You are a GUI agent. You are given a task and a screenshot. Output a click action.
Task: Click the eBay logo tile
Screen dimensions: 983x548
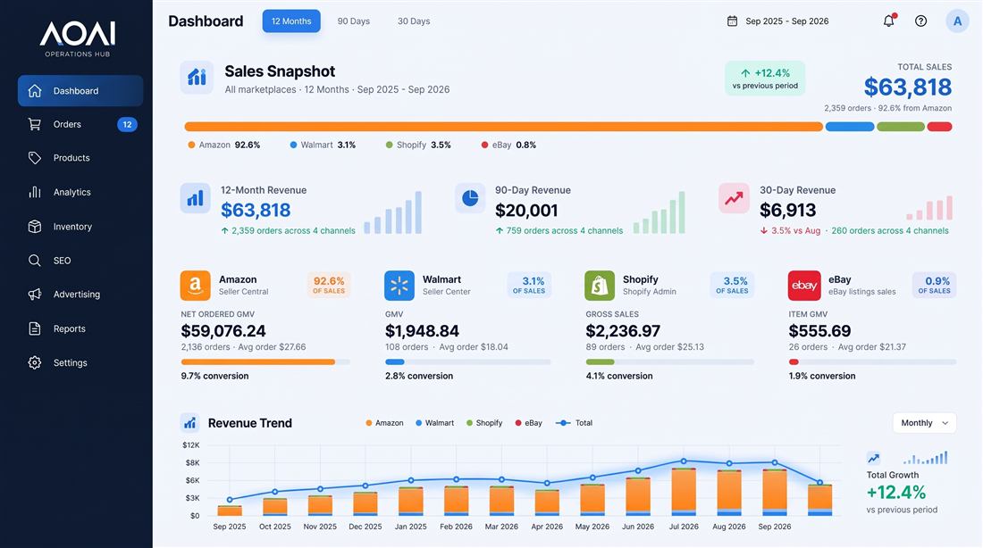click(x=804, y=286)
